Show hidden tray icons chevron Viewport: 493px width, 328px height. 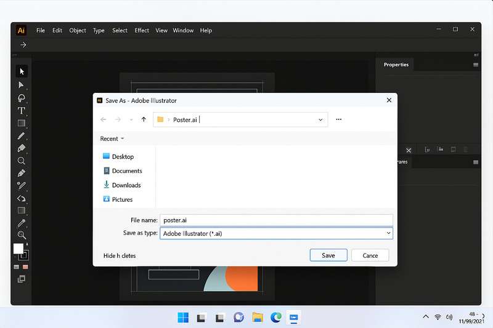425,316
